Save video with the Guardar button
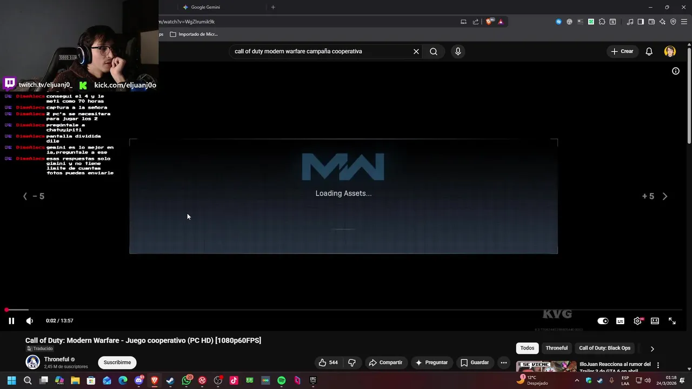 pos(475,363)
